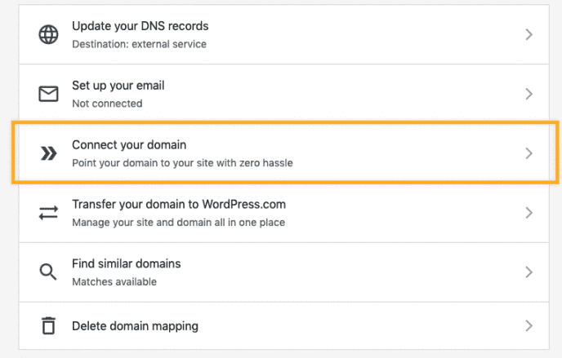Click the magnifying glass search icon
The height and width of the screenshot is (358, 562).
(48, 272)
